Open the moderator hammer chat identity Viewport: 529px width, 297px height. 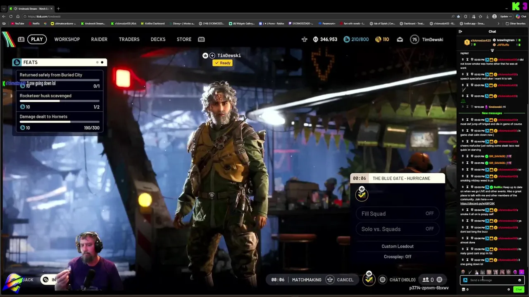465,280
